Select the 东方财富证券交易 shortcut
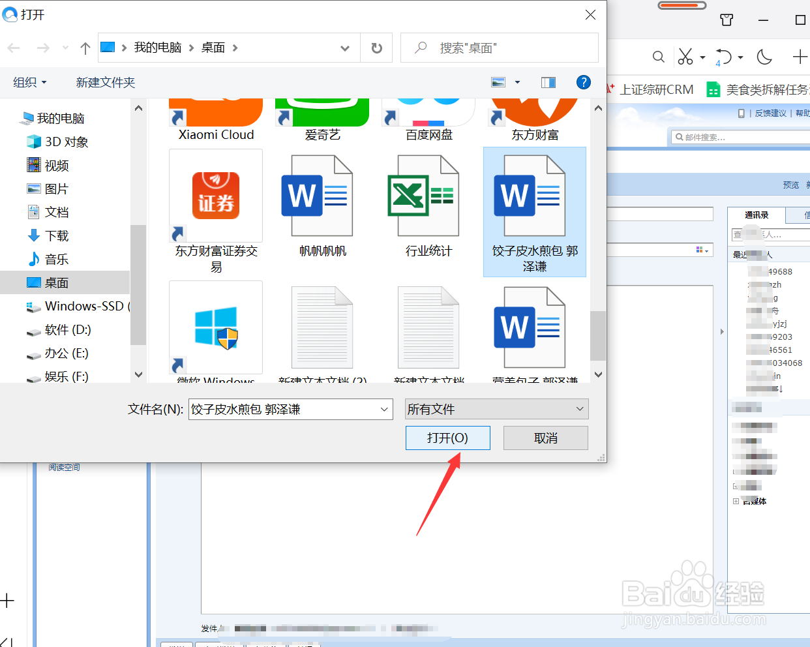This screenshot has height=647, width=810. [x=216, y=211]
